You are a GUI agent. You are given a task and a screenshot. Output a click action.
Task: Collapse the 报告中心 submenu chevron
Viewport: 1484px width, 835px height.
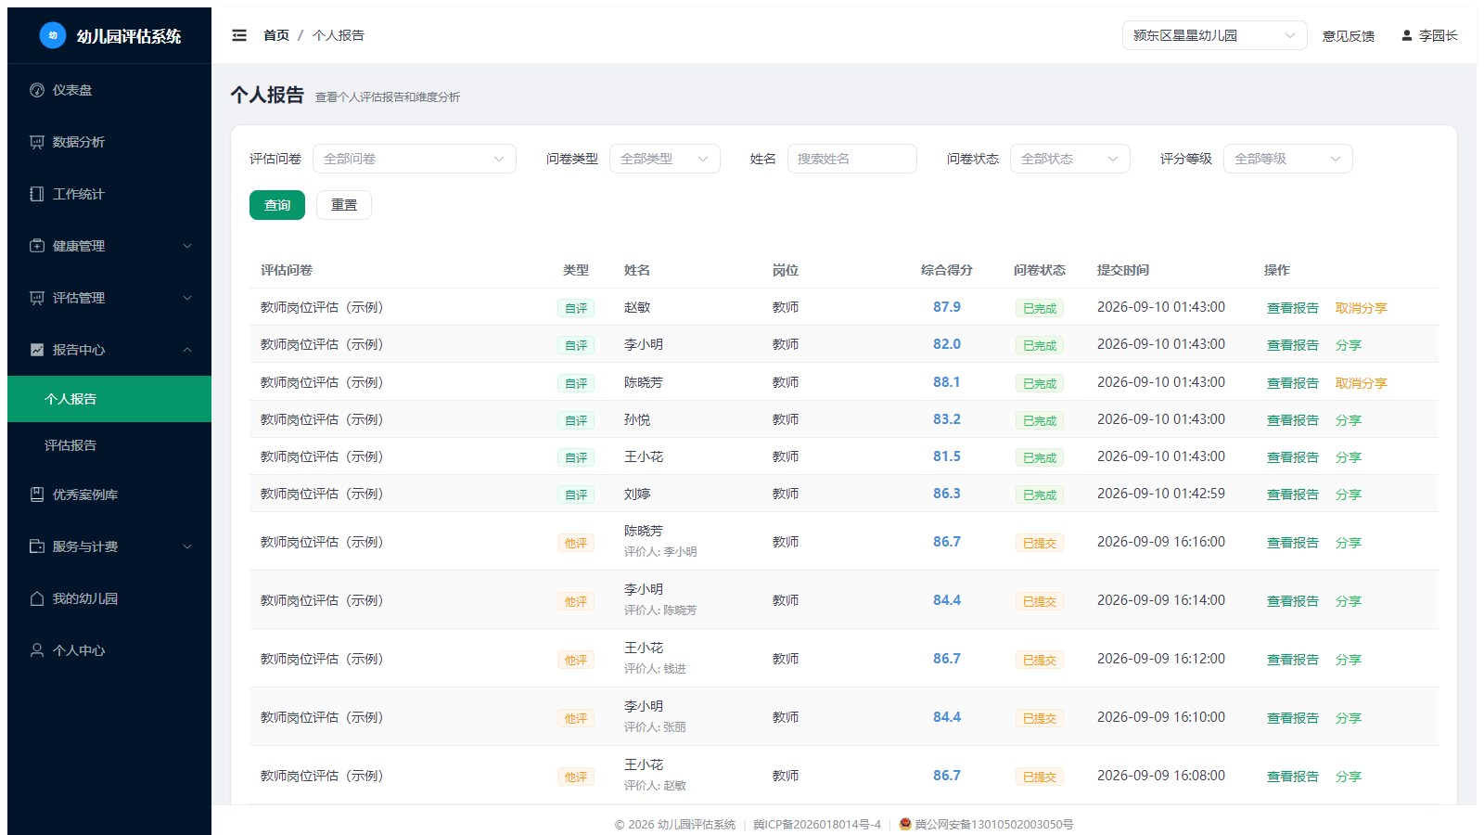pyautogui.click(x=187, y=350)
